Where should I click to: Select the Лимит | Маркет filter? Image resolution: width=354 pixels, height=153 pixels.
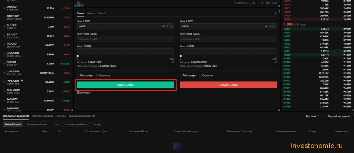pos(13,124)
